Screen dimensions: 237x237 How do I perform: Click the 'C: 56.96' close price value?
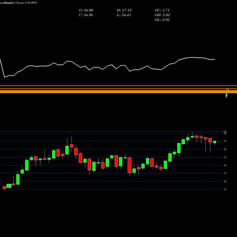coord(86,15)
